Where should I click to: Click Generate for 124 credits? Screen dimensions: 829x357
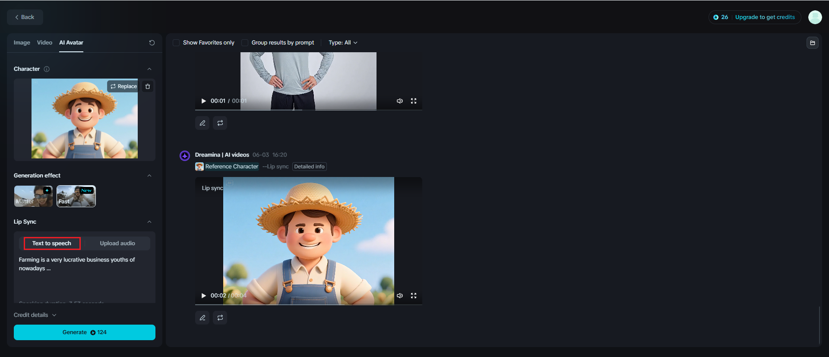click(85, 332)
